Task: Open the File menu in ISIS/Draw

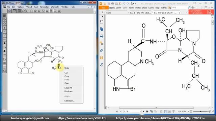Action: [x=8, y=7]
